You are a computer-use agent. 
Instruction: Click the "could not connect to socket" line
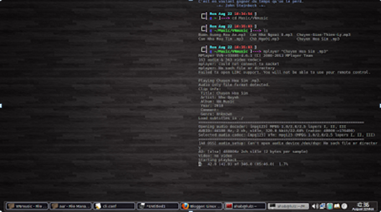pyautogui.click(x=239, y=64)
